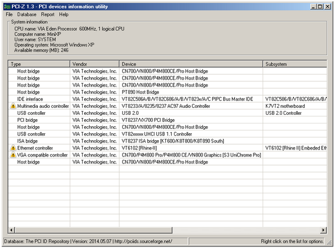Viewport: 335px width, 248px height.
Task: Minimize the PCI-Z window
Action: 313,6
